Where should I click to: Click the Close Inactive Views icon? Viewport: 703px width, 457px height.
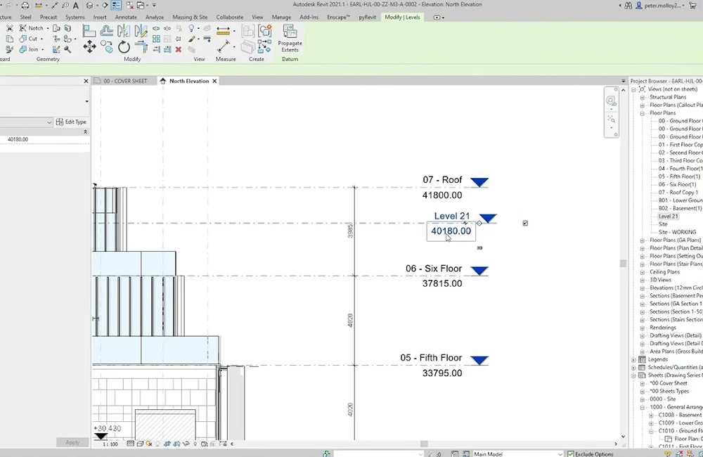coord(129,6)
